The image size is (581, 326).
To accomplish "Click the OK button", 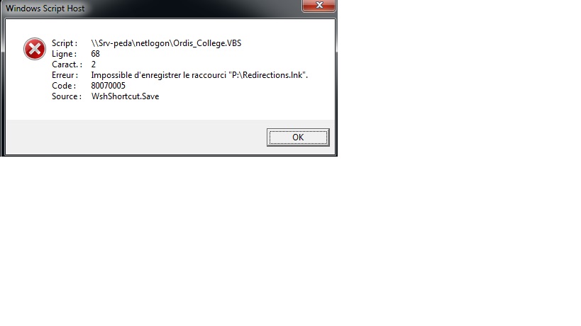I will click(x=298, y=137).
